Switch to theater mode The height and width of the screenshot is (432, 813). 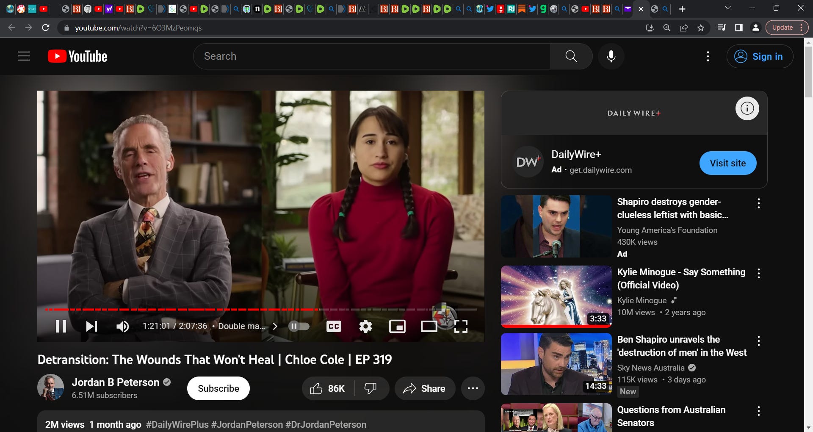pyautogui.click(x=429, y=326)
